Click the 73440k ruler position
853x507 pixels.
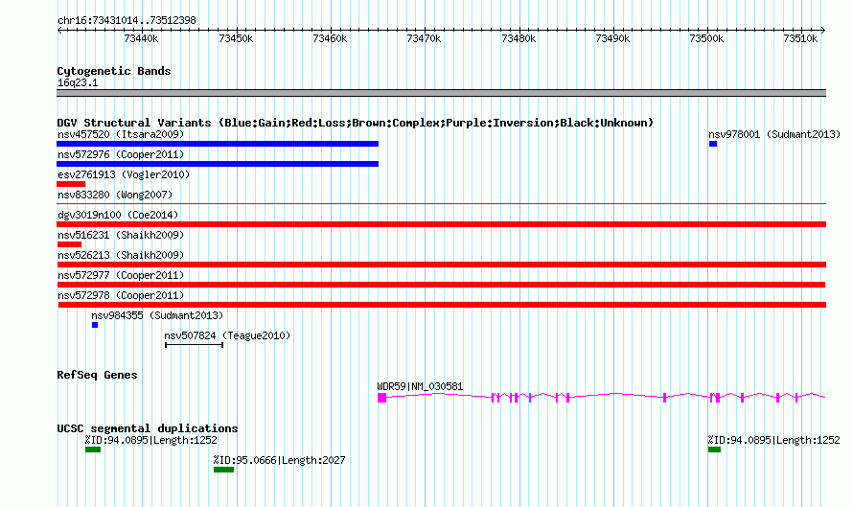[x=142, y=38]
